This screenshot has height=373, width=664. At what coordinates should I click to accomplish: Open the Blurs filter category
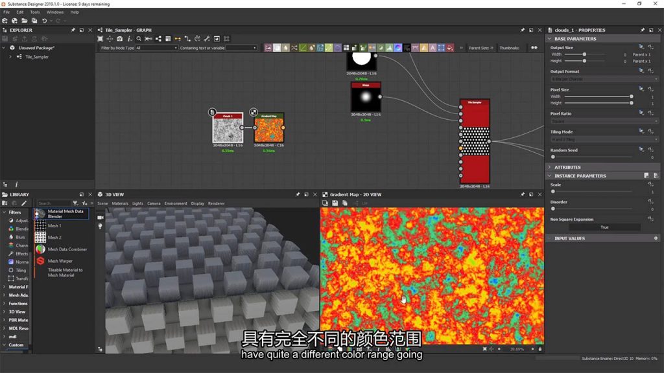tap(20, 237)
